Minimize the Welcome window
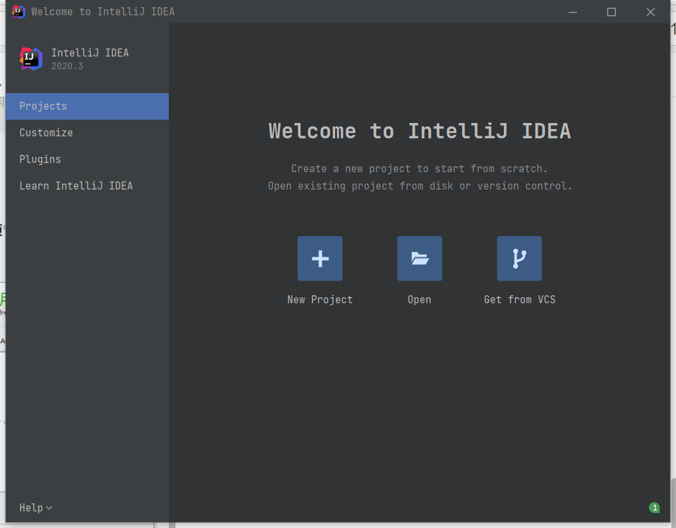This screenshot has width=676, height=528. tap(572, 12)
